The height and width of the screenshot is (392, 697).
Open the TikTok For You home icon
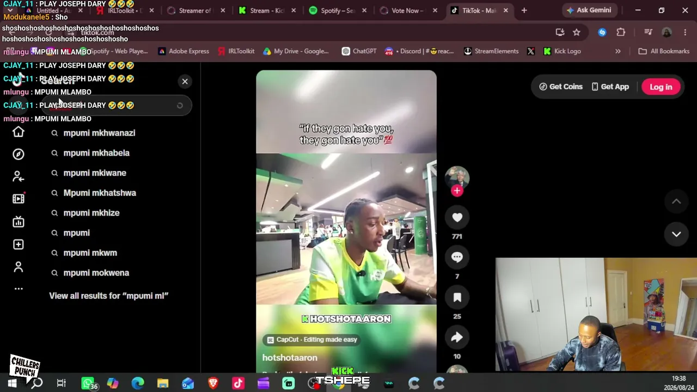point(19,132)
